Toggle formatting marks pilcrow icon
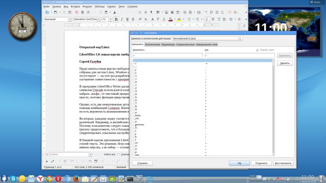Viewport: 326px width, 183px height. pos(151,13)
